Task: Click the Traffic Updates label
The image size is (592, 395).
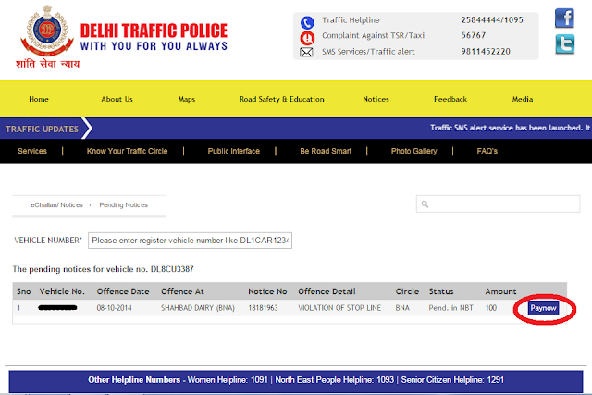Action: (x=42, y=130)
